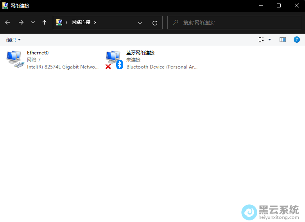
Task: Click the Ethernet0 name label
Action: (38, 53)
